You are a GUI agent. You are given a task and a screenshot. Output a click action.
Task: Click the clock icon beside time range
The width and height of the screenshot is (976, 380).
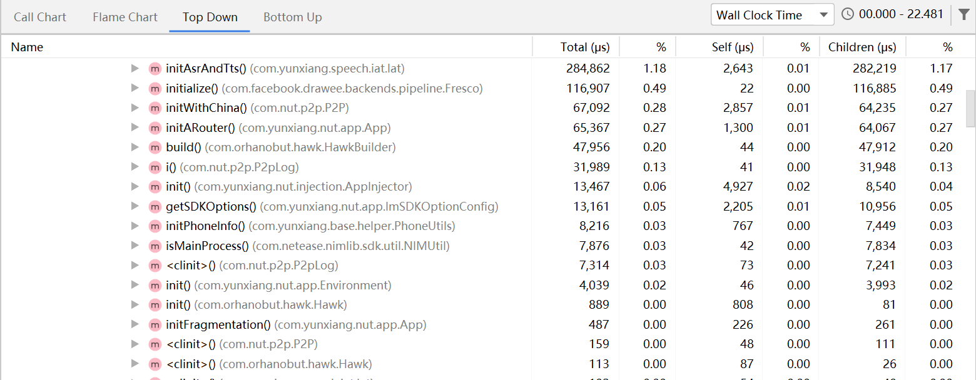[848, 14]
